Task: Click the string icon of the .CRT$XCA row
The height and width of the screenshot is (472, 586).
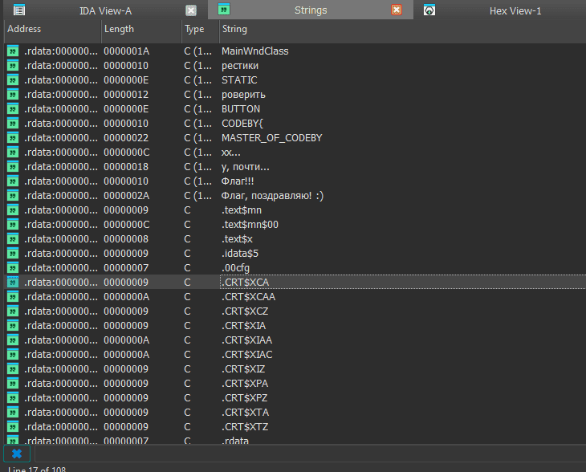Action: [x=13, y=283]
